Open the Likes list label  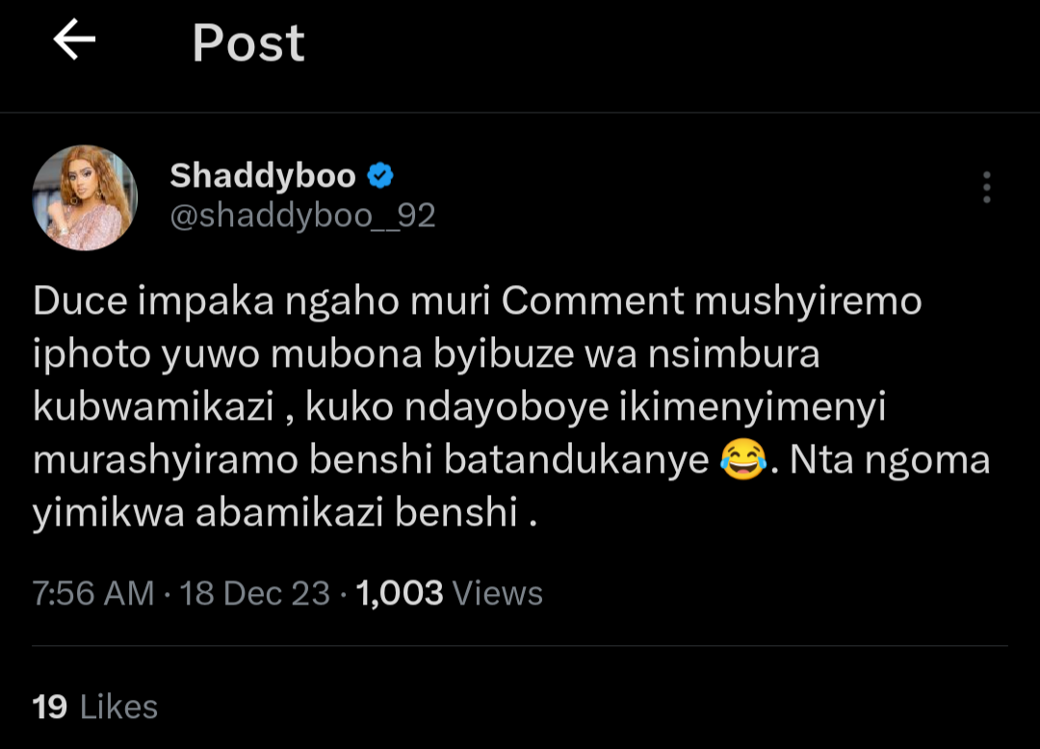(118, 708)
